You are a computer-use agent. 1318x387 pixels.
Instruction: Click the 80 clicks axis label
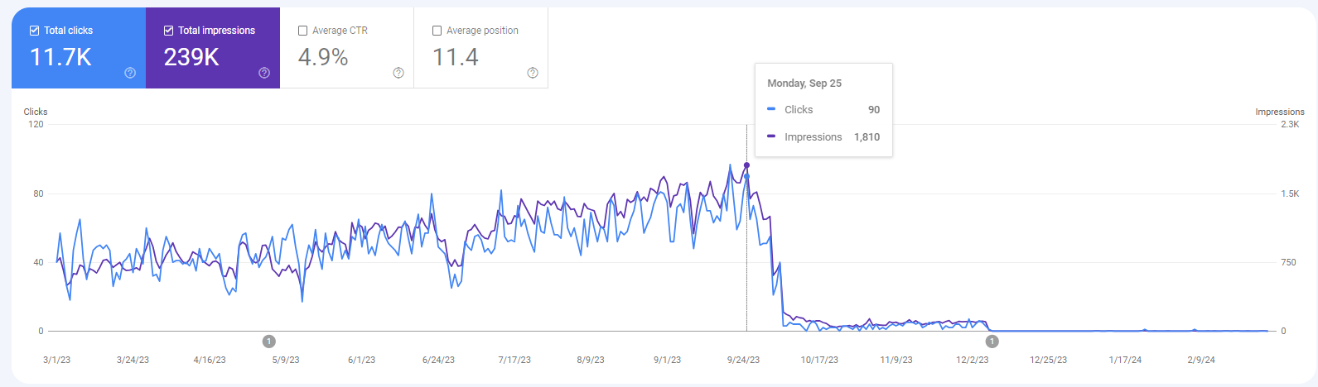pos(39,194)
